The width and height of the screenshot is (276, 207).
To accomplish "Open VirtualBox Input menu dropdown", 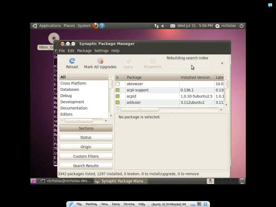I will pos(116,204).
